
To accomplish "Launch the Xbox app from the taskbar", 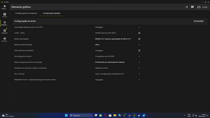I will (x=101, y=115).
